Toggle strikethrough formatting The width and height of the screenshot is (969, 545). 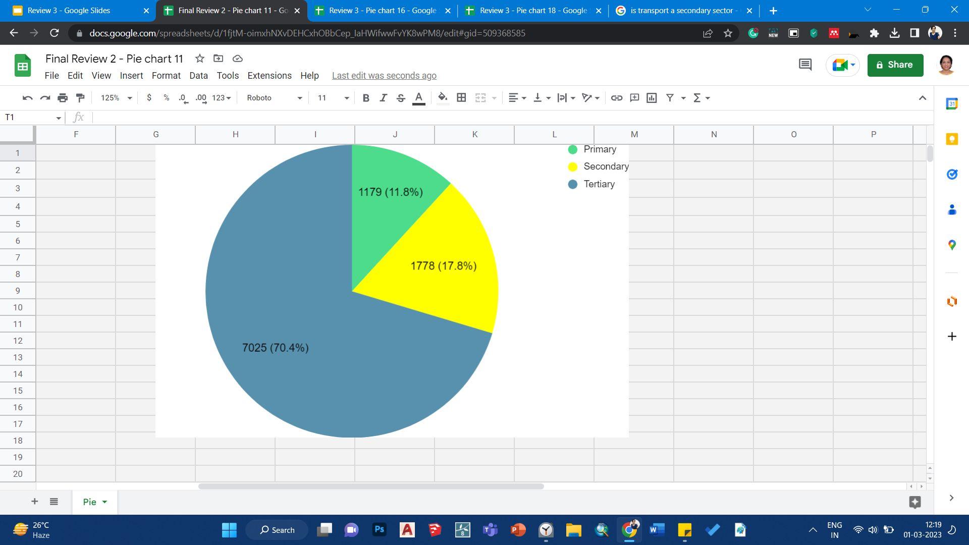pos(401,98)
